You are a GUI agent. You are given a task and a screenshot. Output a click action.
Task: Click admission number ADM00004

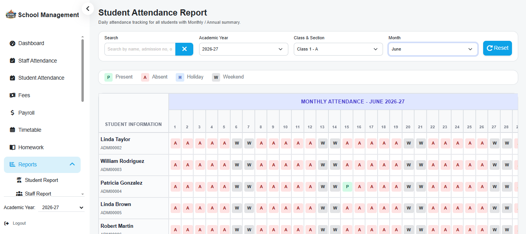[111, 191]
